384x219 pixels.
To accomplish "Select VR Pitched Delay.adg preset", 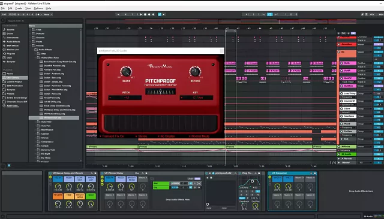I will pos(54,114).
